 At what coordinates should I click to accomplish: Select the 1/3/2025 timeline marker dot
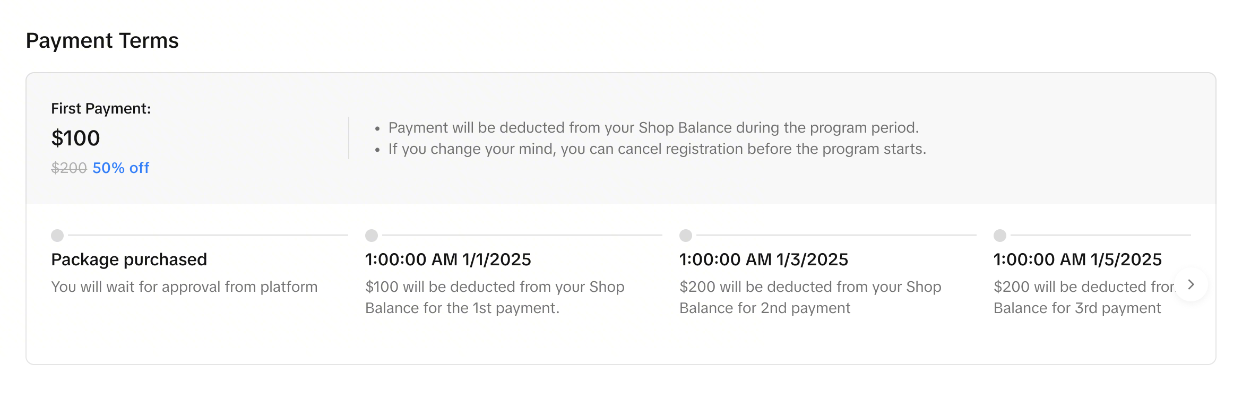click(x=686, y=235)
